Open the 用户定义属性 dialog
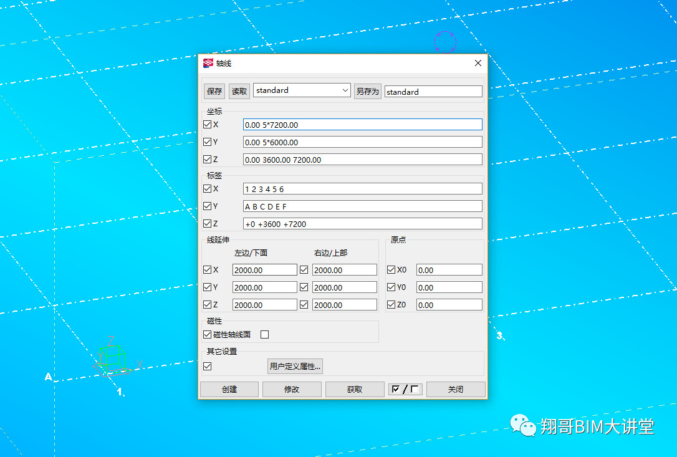 [294, 366]
